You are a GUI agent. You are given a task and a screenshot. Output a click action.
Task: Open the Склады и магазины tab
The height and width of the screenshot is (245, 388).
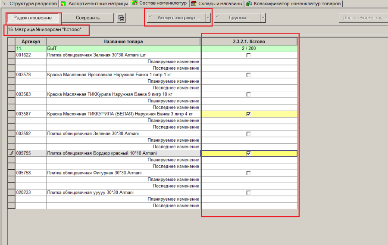tap(217, 3)
